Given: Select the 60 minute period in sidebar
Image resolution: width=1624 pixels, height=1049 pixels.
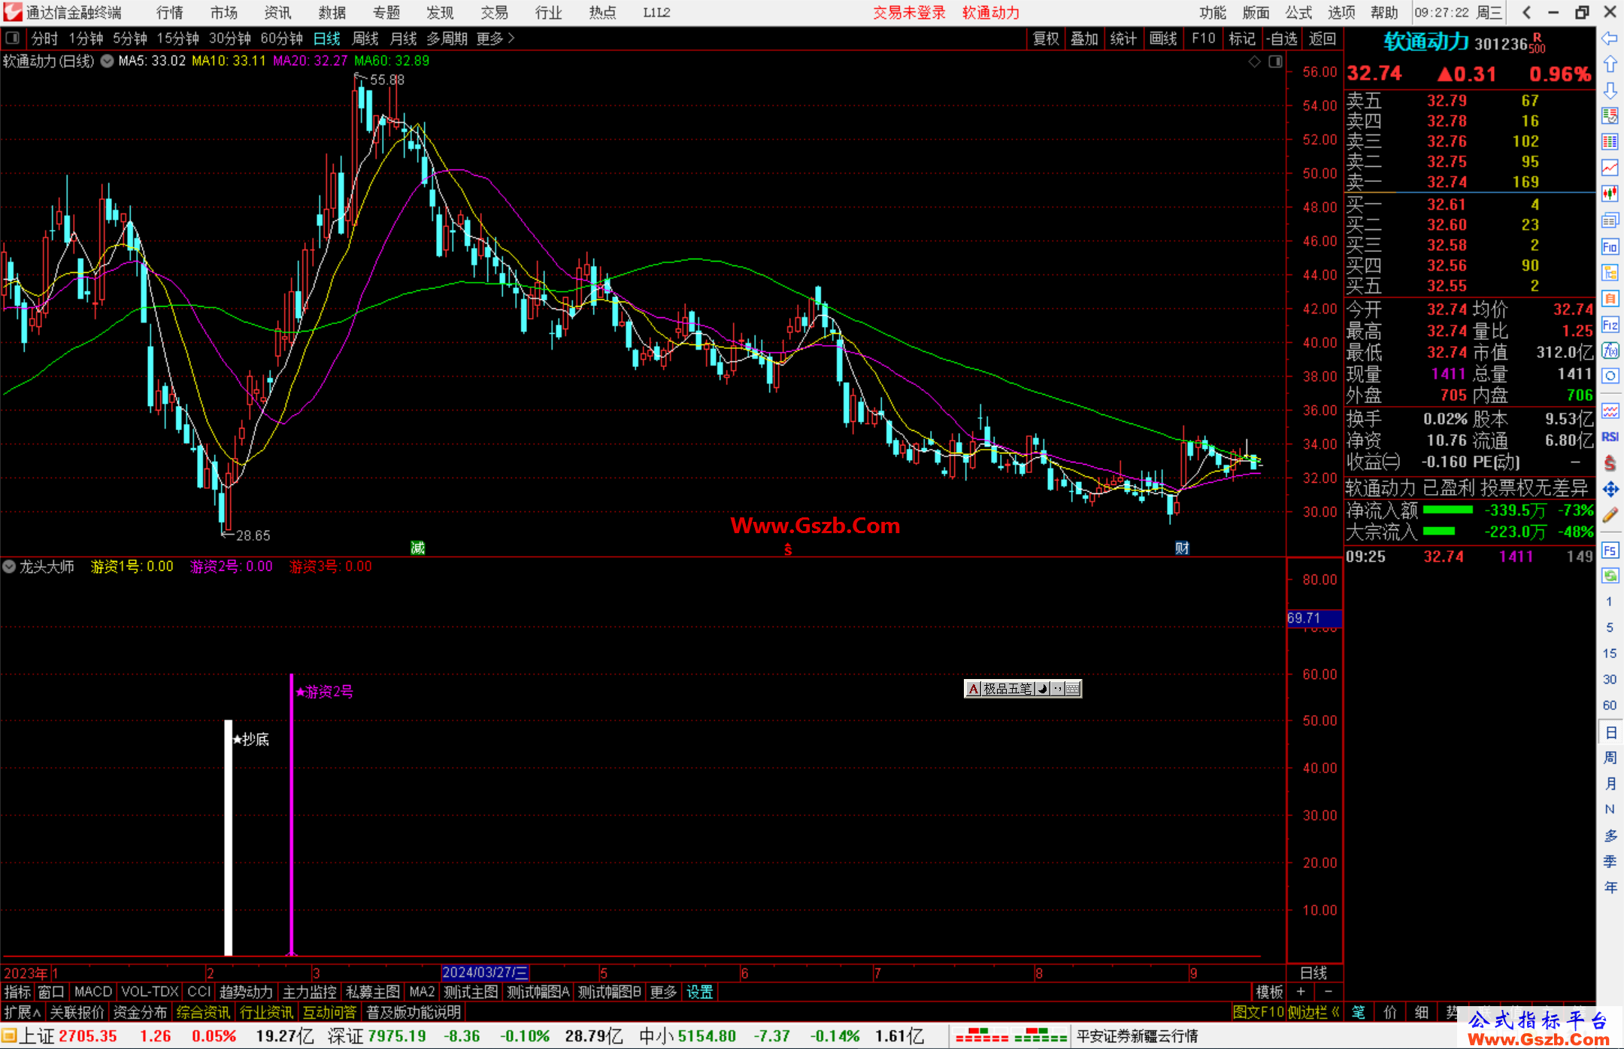Looking at the screenshot, I should click(1610, 705).
